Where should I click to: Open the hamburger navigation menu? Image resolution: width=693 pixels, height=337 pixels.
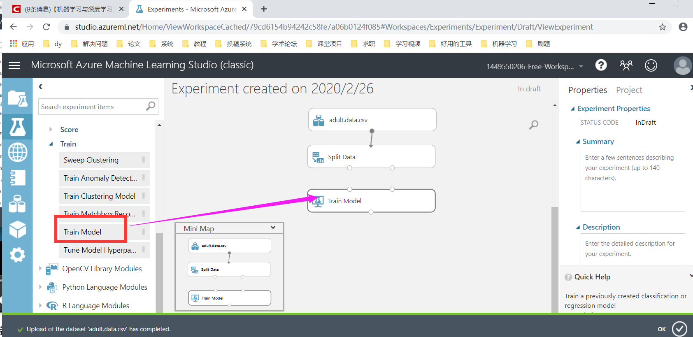pyautogui.click(x=14, y=65)
